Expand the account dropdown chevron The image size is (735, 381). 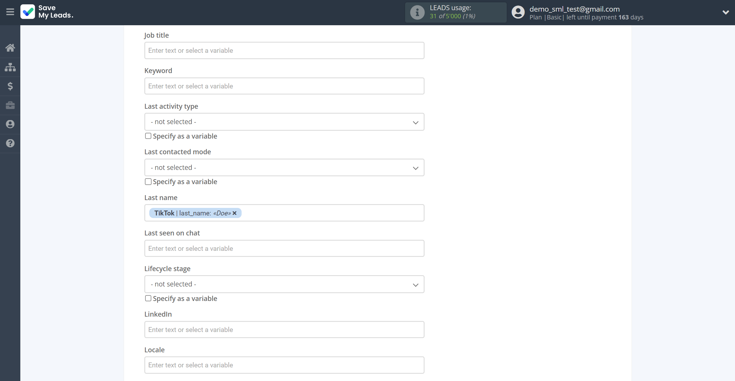point(726,12)
